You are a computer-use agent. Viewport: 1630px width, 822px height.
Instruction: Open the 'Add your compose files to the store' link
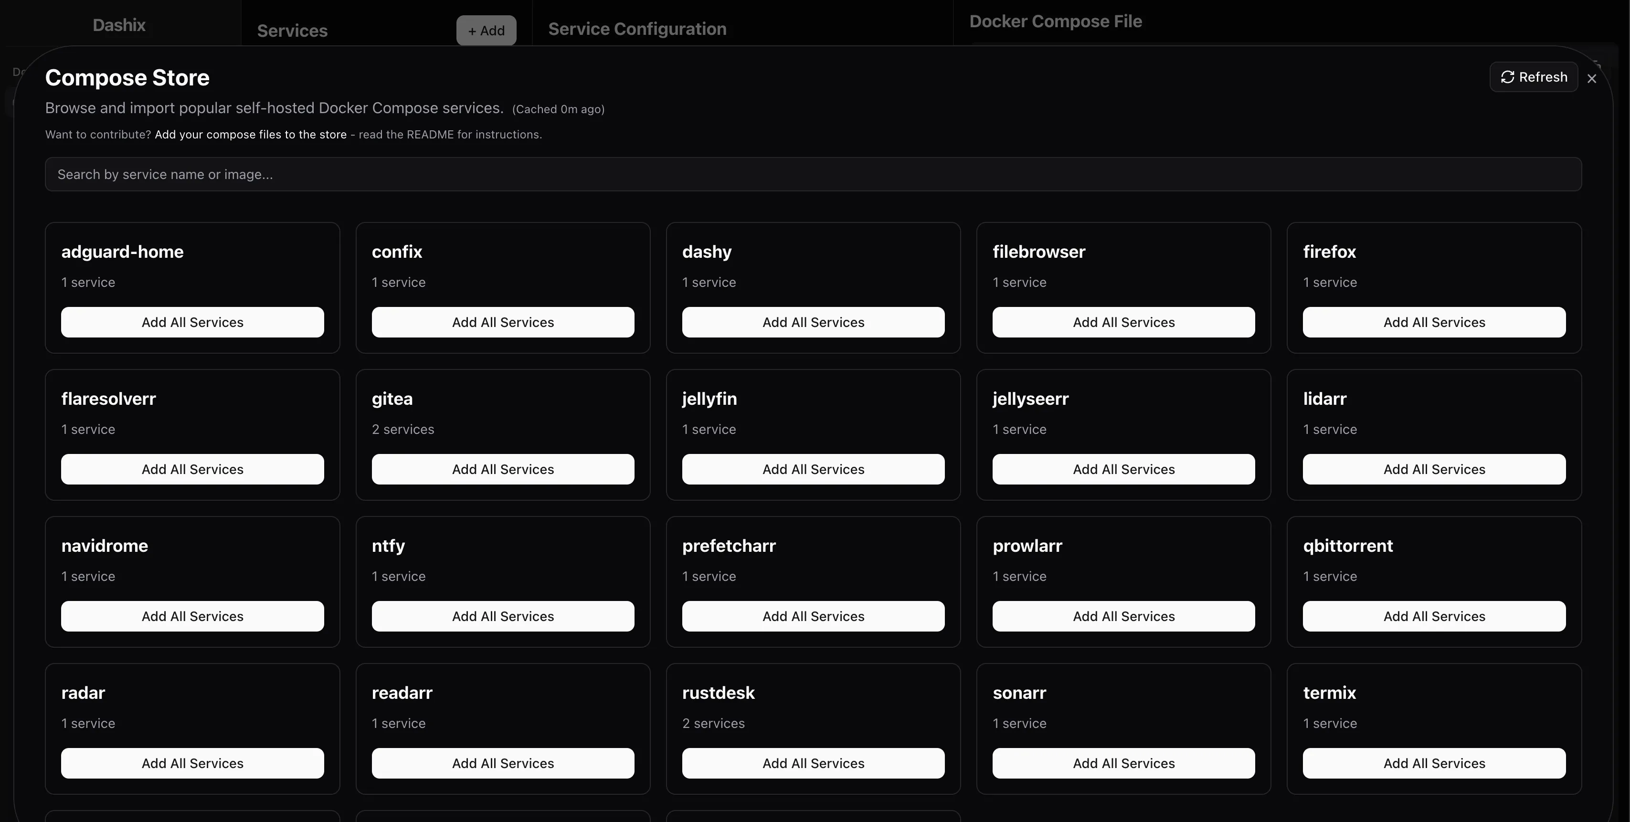click(x=251, y=135)
